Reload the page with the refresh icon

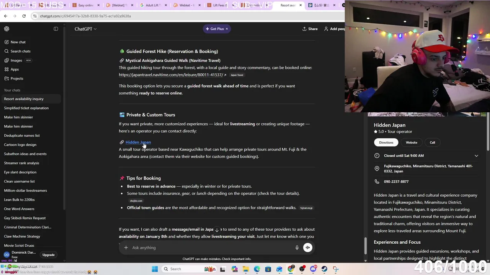(x=24, y=16)
